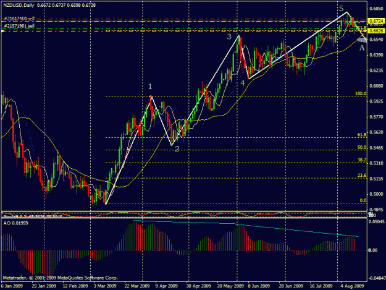Viewport: 386px width, 290px height.
Task: Click the 4 Aug 2009 date label
Action: coord(352,286)
